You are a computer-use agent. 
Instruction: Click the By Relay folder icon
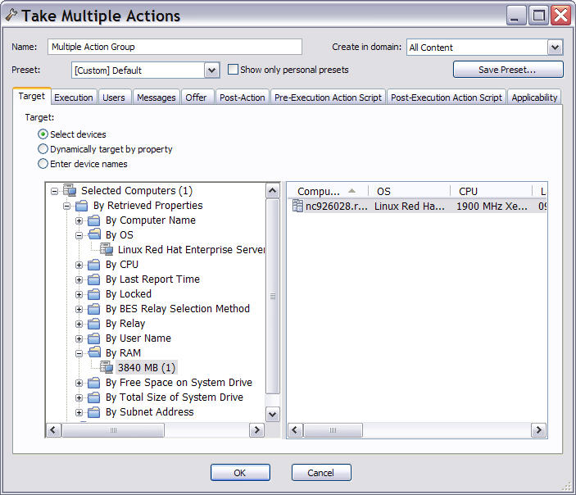pyautogui.click(x=93, y=324)
